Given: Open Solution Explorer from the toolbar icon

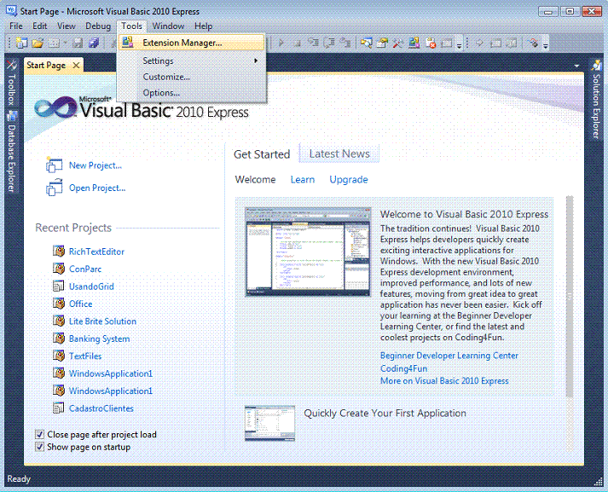Looking at the screenshot, I should (x=366, y=43).
